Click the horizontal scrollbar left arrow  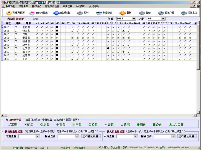click(3, 115)
